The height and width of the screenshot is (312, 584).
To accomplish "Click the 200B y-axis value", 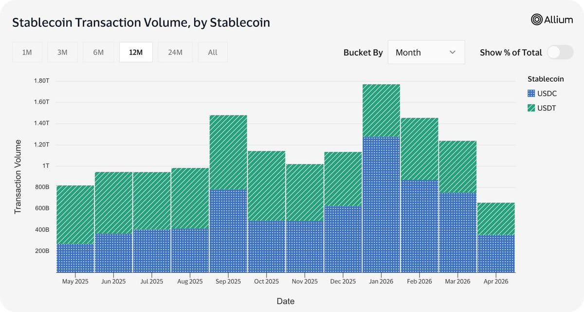I will (42, 251).
